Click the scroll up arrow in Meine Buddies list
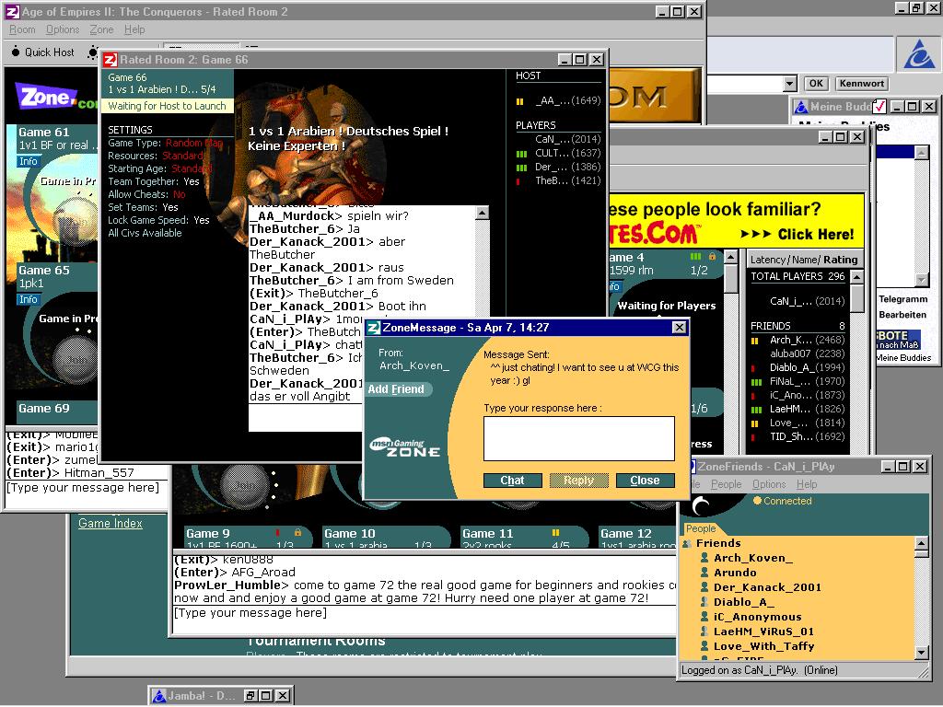 point(921,153)
